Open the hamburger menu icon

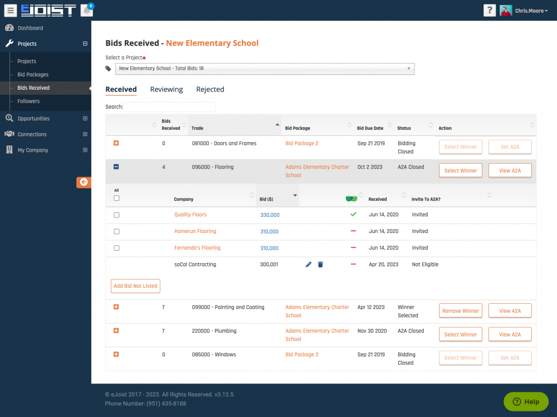coord(10,10)
